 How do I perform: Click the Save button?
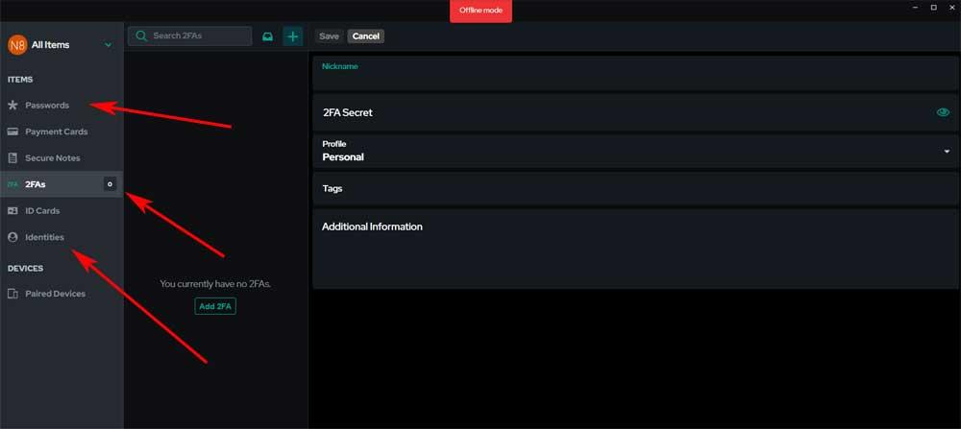tap(329, 36)
